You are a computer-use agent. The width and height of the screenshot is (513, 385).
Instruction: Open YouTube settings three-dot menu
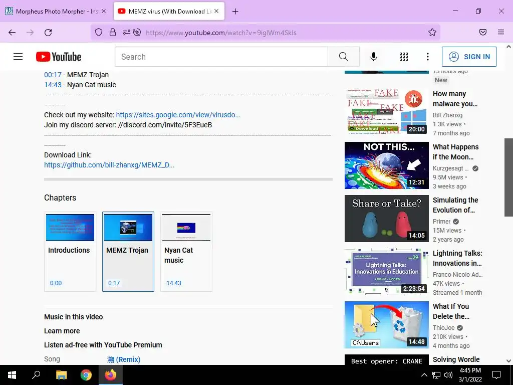[428, 57]
